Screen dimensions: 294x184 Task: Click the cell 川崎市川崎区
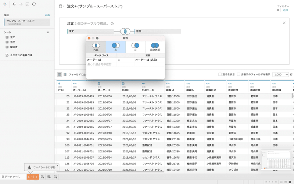tap(236, 139)
